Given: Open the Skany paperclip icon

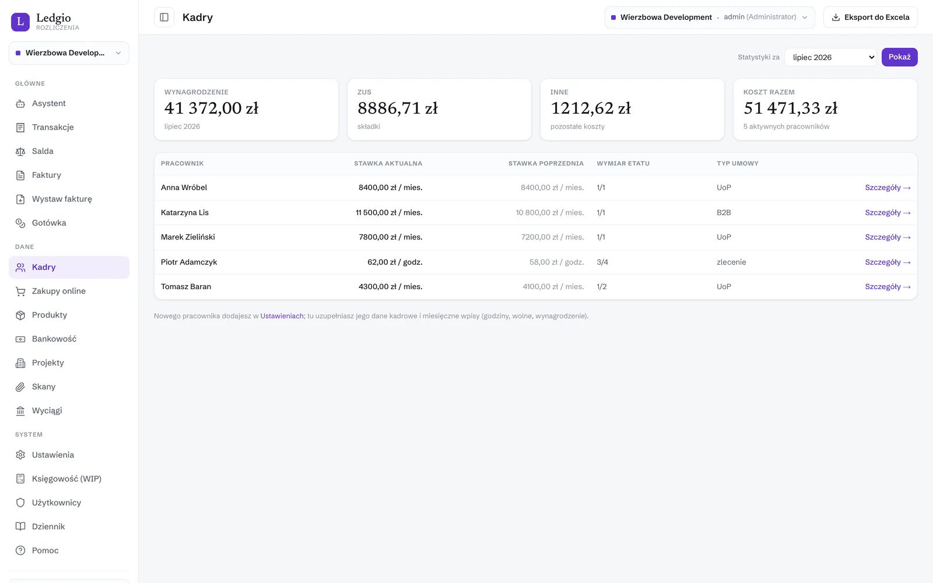Looking at the screenshot, I should [20, 387].
